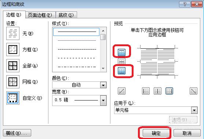Image resolution: width=204 pixels, height=139 pixels.
Task: Open the 颜色 color dropdown arrow
Action: click(103, 85)
